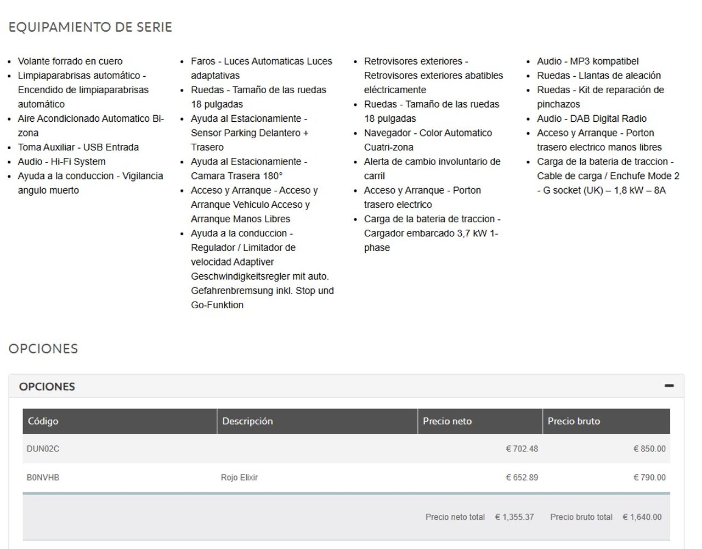Click the Precio bruto column header
This screenshot has width=702, height=549.
[x=606, y=421]
